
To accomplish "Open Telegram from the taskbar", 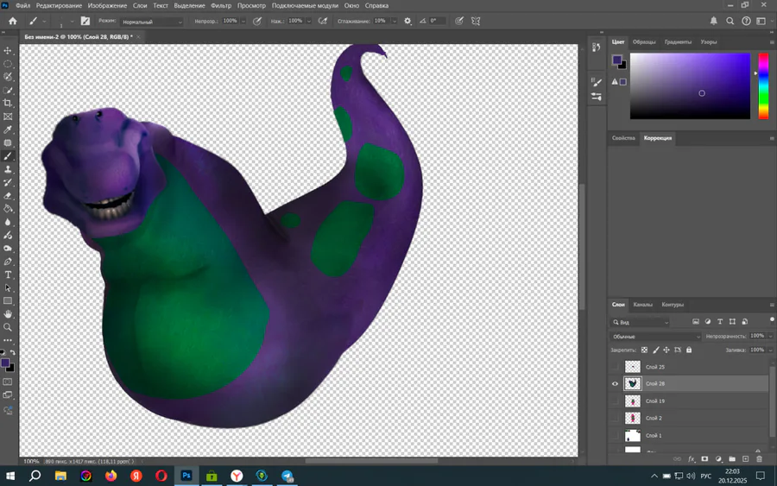I will pyautogui.click(x=287, y=477).
